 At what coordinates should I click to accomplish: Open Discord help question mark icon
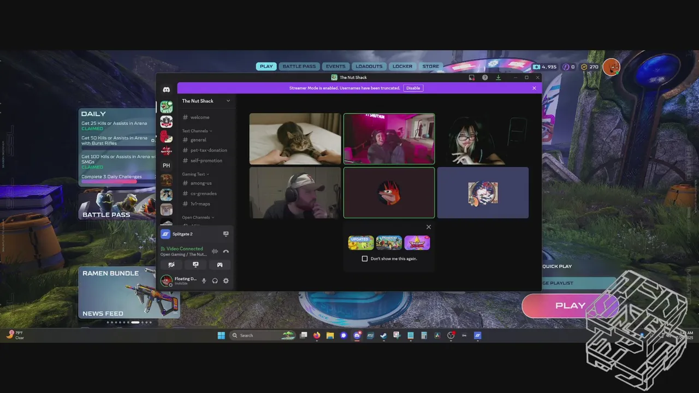(485, 78)
